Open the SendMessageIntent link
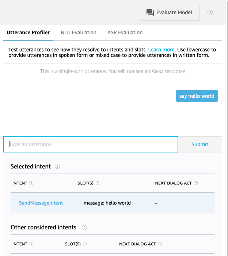Screen dimensions: 228x256 click(41, 203)
